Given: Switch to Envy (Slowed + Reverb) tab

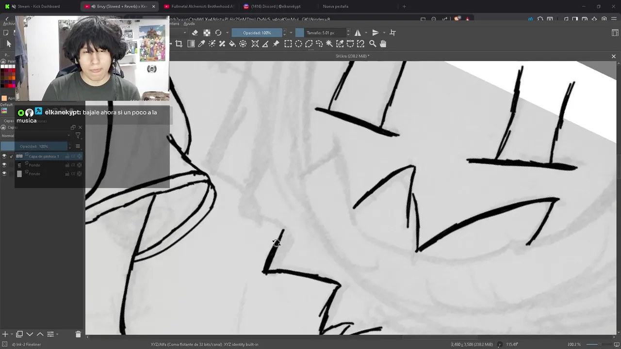Looking at the screenshot, I should click(x=120, y=6).
